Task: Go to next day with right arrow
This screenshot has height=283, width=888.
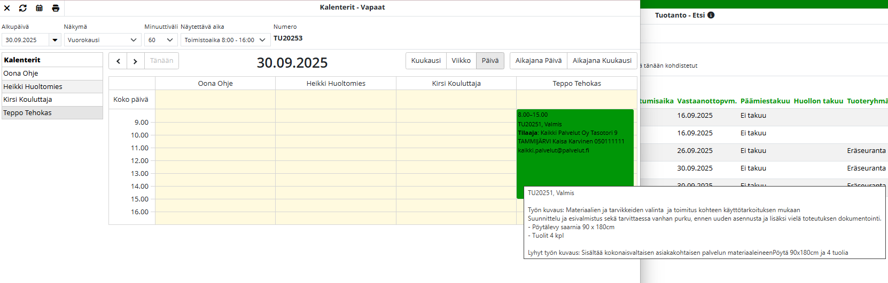Action: tap(135, 61)
